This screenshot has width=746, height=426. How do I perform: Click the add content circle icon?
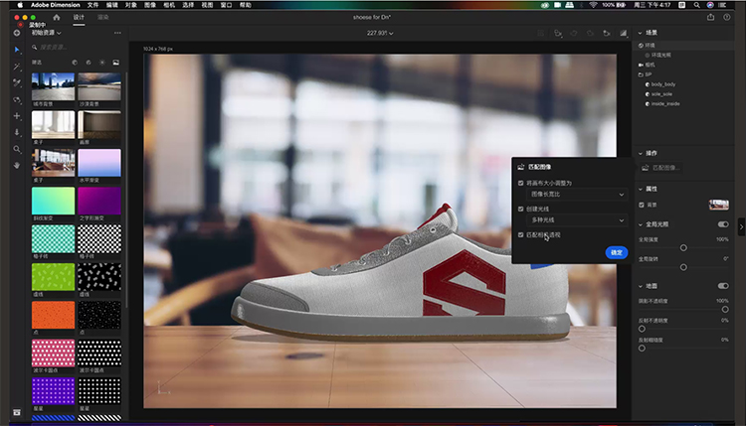click(17, 33)
